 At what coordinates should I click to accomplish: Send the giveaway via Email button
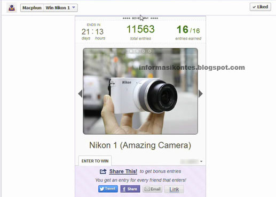pyautogui.click(x=153, y=189)
